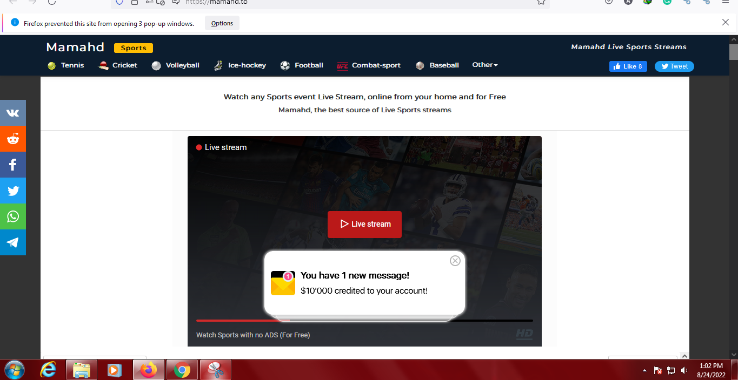Image resolution: width=738 pixels, height=380 pixels.
Task: Switch to Chrome in taskbar
Action: (x=182, y=370)
